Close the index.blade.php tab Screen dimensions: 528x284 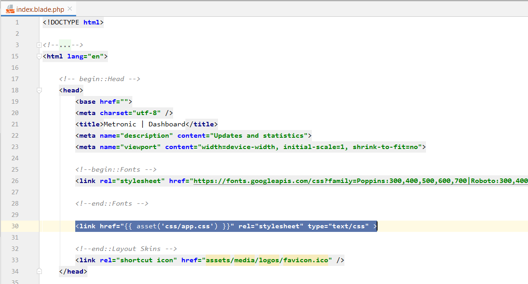coord(70,9)
